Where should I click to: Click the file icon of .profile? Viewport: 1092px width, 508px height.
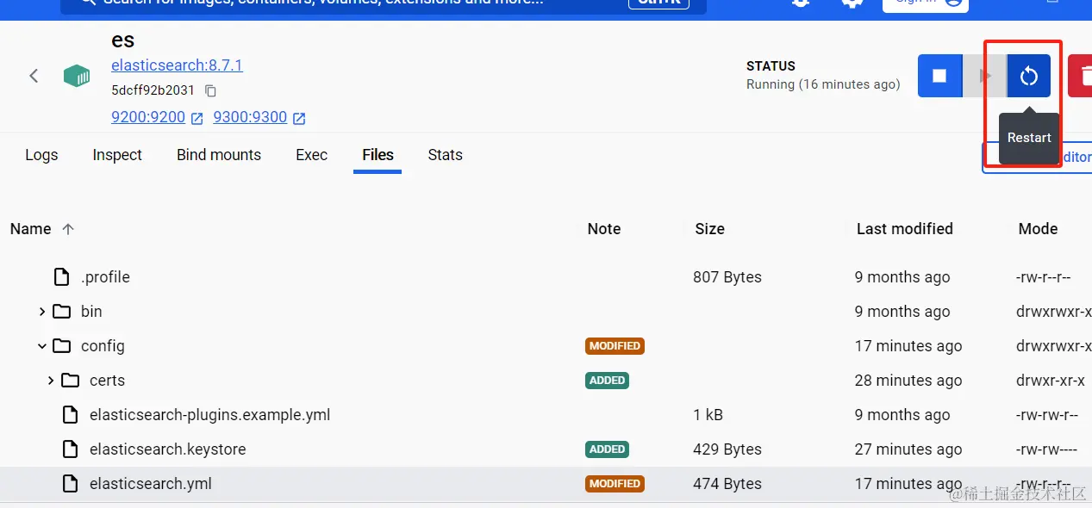61,277
